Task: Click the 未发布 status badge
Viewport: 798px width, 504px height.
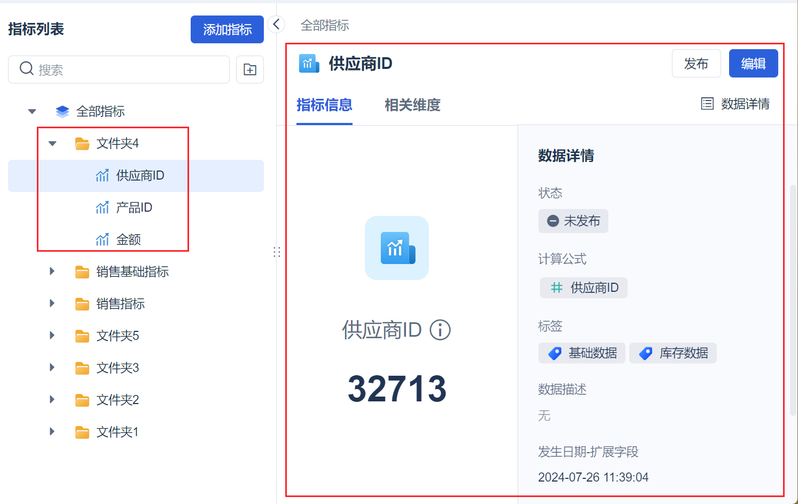Action: [x=573, y=221]
